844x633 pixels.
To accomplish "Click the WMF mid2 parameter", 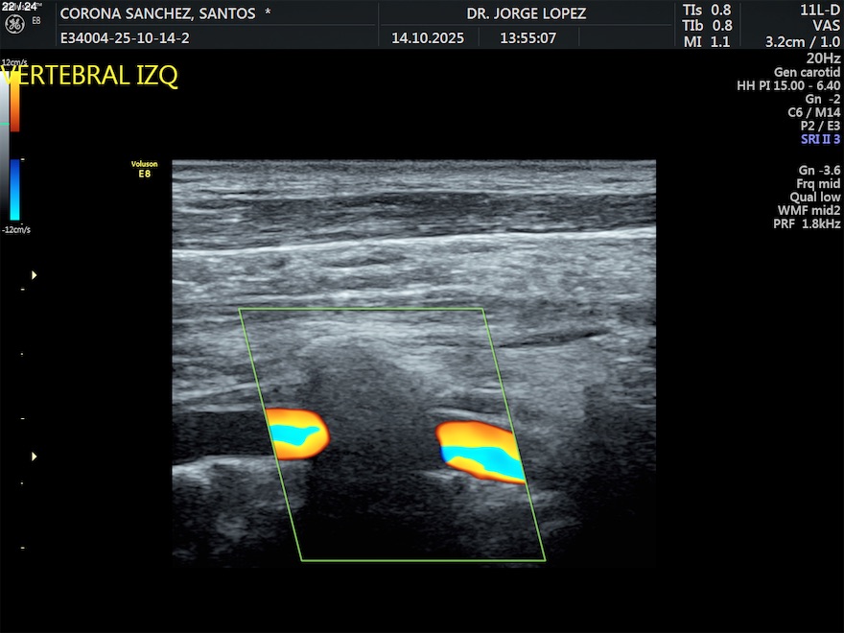I will (x=809, y=210).
